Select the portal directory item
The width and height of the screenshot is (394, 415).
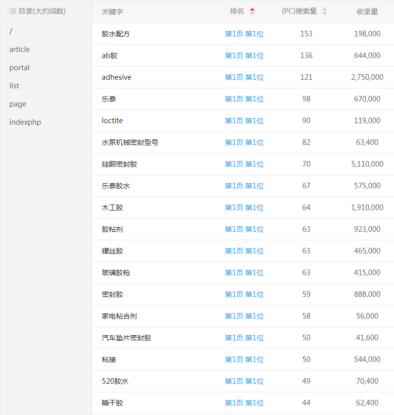19,68
